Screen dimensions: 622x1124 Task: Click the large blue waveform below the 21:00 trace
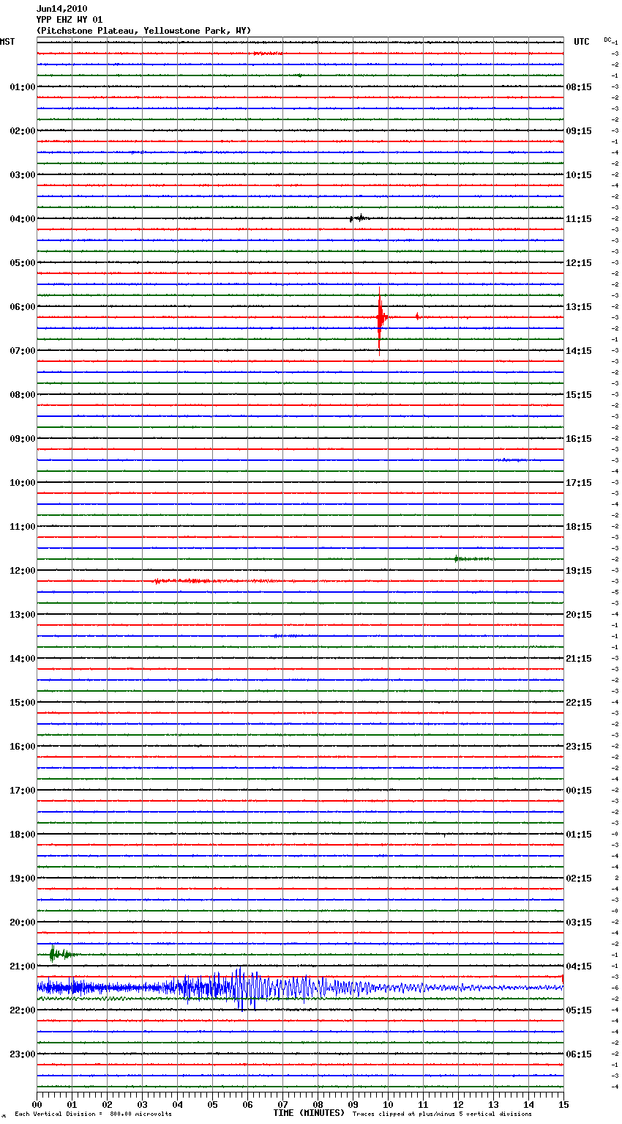pyautogui.click(x=300, y=988)
